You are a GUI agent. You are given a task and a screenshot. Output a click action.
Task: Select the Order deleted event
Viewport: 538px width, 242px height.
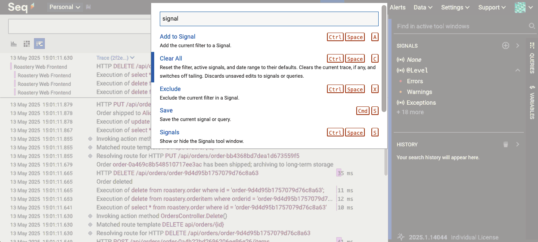tap(114, 182)
